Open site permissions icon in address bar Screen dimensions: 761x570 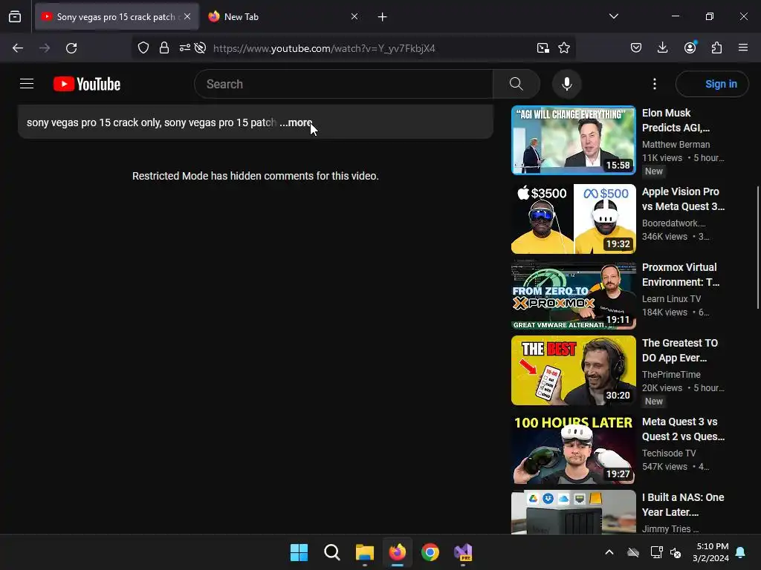click(x=185, y=47)
